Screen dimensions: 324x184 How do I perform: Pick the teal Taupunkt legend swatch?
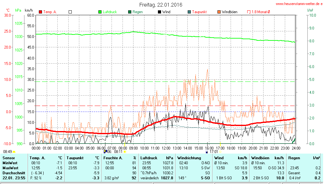pos(189,12)
